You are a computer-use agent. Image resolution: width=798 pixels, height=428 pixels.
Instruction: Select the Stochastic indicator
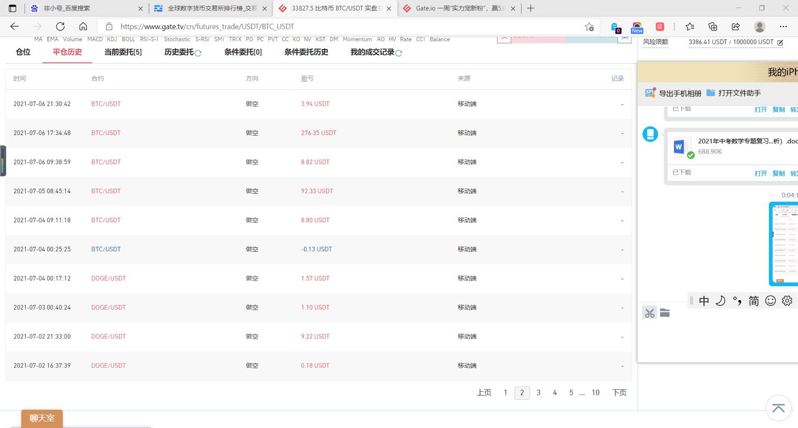pos(177,39)
